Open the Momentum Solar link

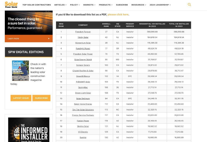pyautogui.click(x=83, y=43)
